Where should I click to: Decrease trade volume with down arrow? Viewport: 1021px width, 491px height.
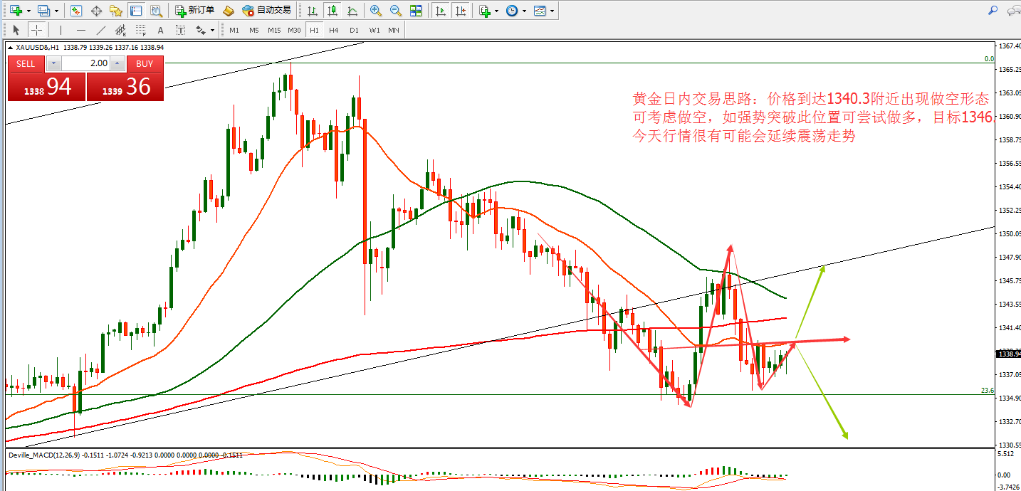pos(54,63)
